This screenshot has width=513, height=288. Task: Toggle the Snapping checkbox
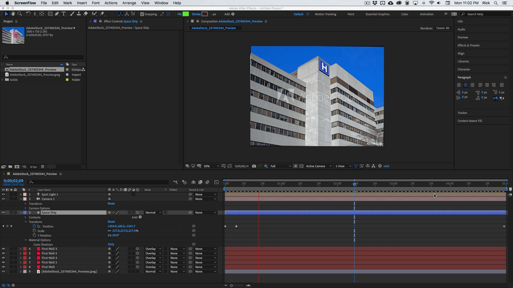(142, 14)
